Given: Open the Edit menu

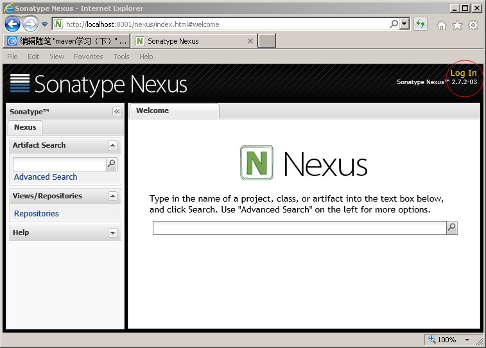Looking at the screenshot, I should tap(33, 57).
